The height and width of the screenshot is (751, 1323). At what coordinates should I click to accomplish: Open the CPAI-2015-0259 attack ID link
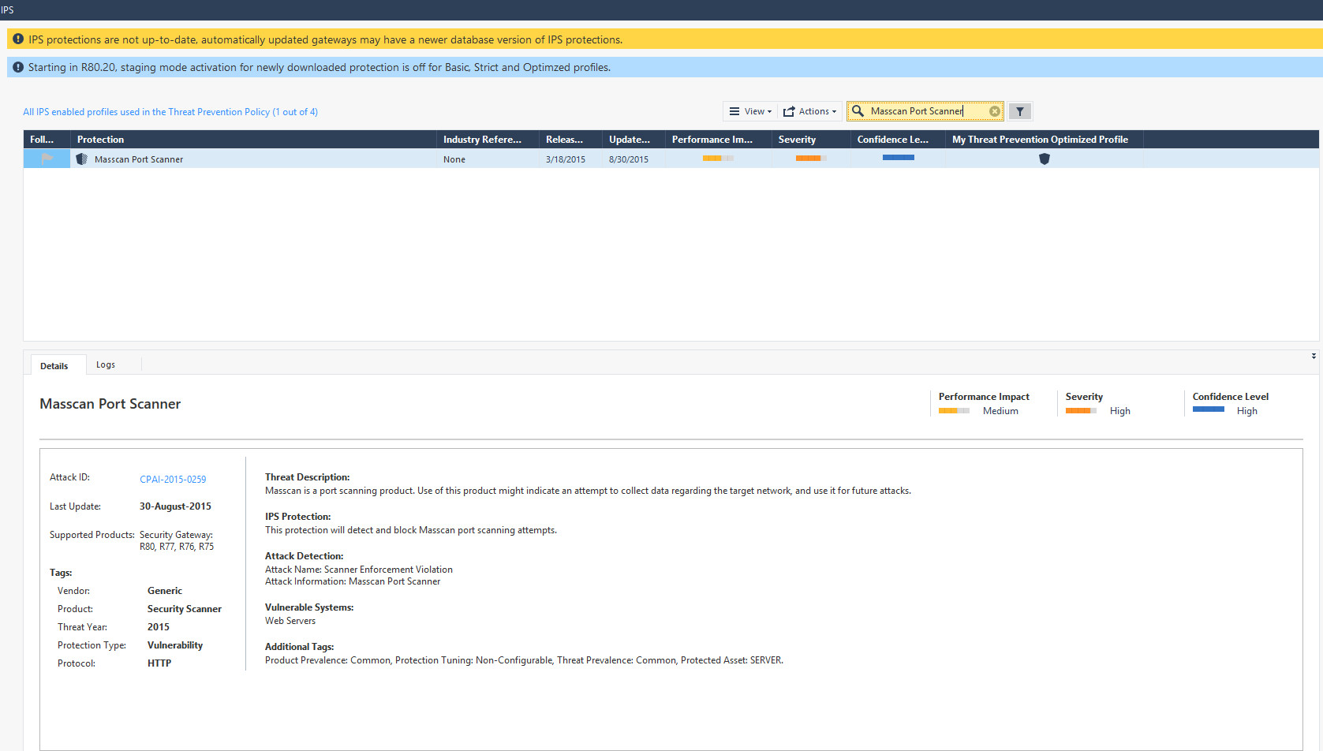[x=173, y=479]
